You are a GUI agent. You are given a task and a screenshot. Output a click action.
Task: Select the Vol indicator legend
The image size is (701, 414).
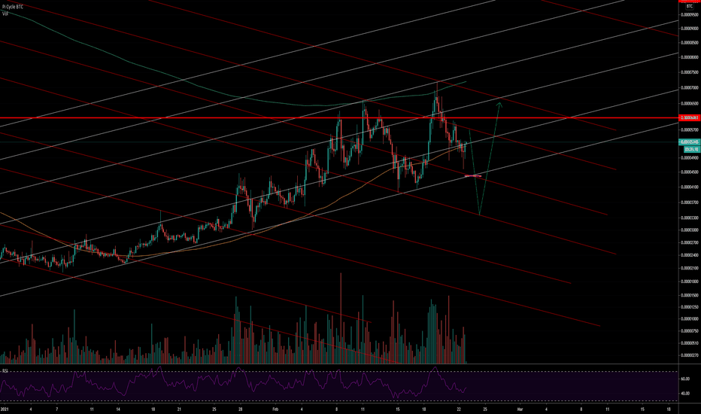tap(5, 14)
